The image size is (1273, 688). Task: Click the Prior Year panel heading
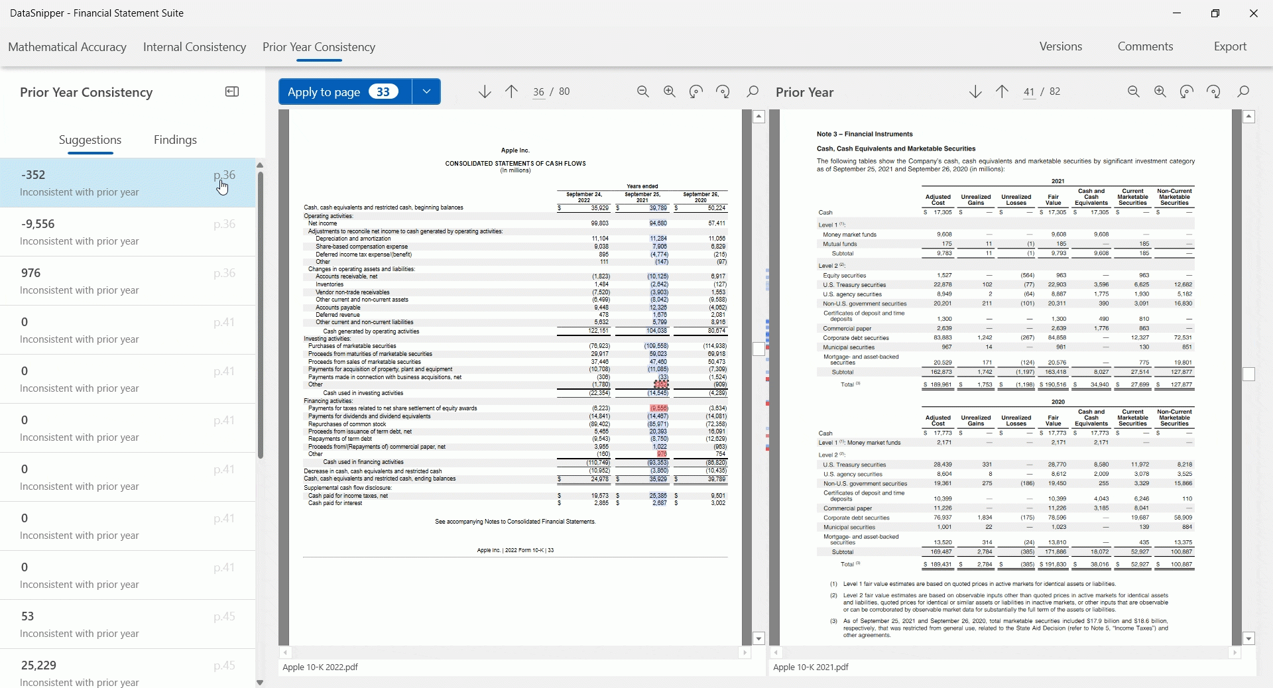tap(804, 92)
